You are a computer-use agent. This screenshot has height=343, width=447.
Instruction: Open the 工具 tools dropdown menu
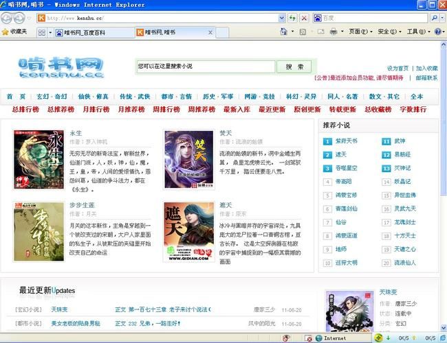(415, 32)
